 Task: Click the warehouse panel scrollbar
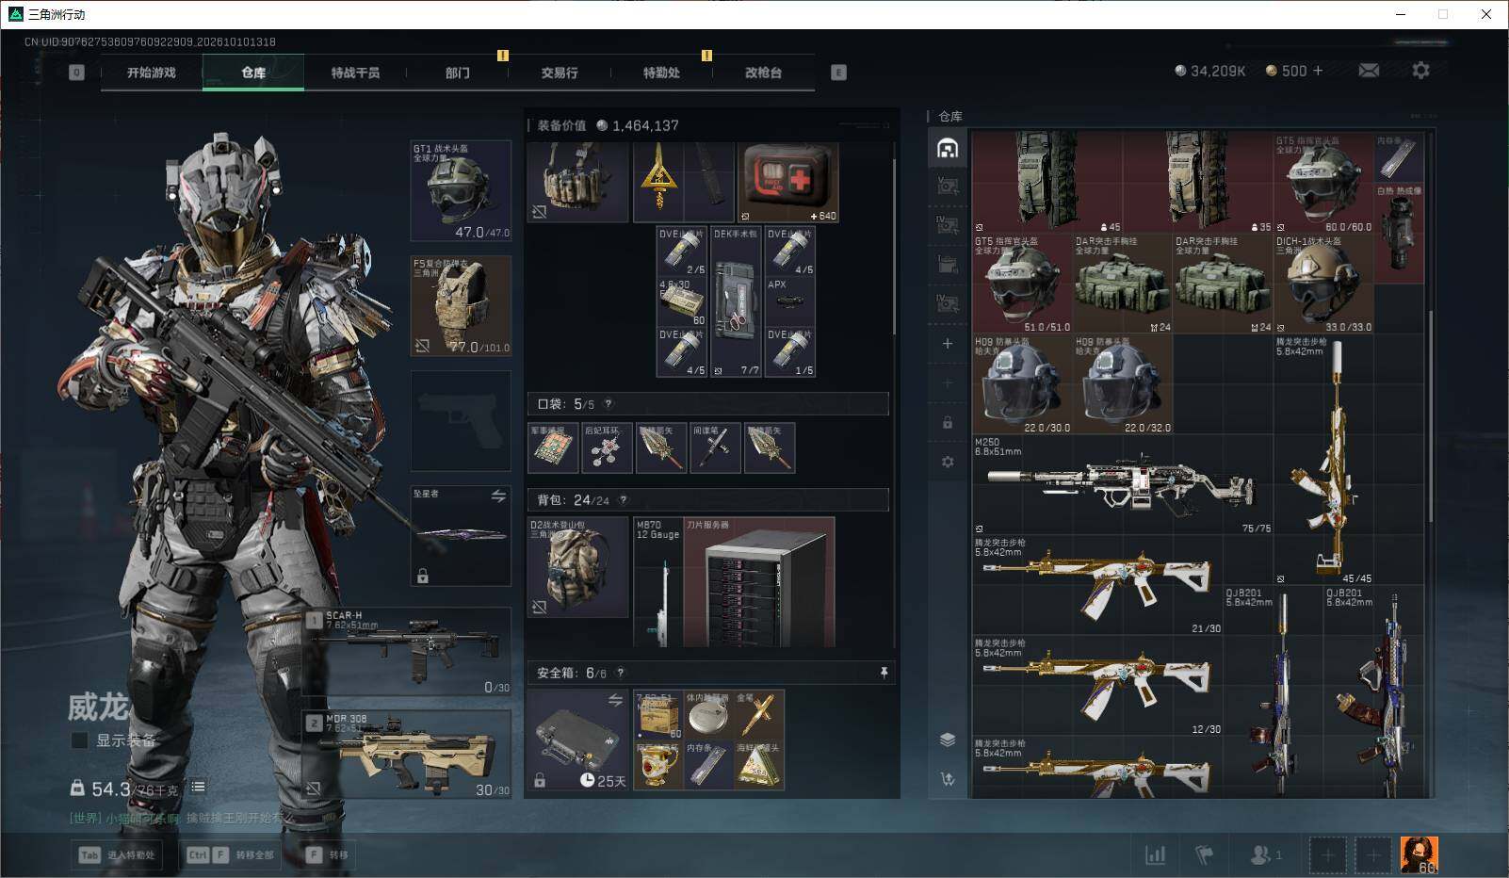(1429, 415)
